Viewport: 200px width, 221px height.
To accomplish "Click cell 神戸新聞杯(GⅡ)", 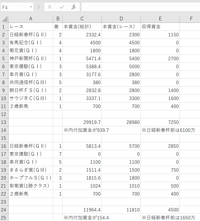I will click(31, 58).
